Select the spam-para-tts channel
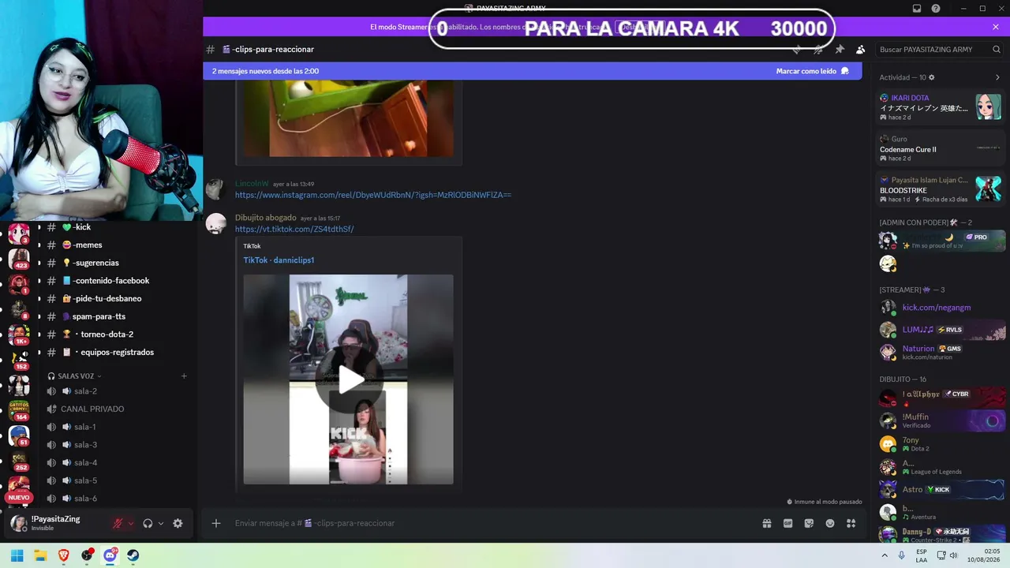 [x=118, y=316]
